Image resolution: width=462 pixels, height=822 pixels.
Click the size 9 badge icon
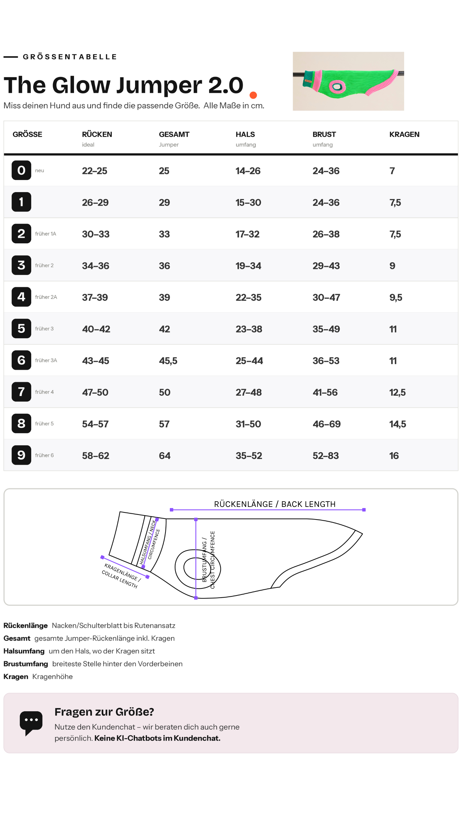(x=21, y=455)
